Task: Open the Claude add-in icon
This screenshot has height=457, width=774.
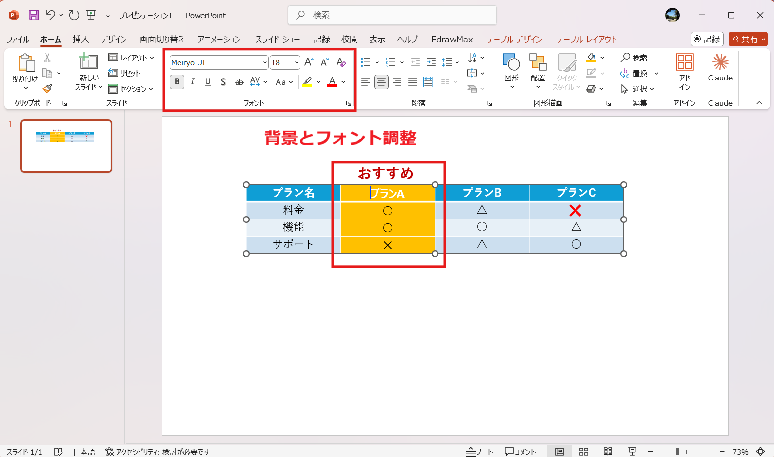Action: click(x=720, y=67)
